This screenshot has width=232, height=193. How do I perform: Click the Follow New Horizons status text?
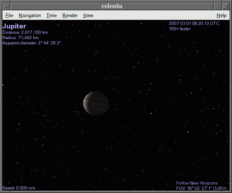point(197,183)
